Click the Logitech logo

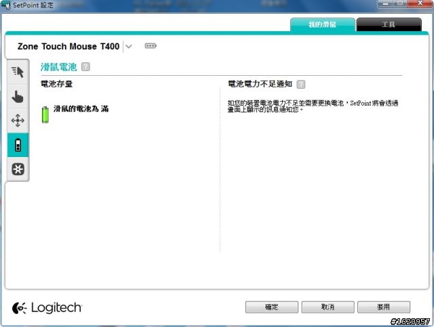point(47,307)
